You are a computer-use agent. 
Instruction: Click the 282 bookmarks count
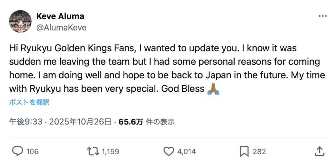coord(259,151)
